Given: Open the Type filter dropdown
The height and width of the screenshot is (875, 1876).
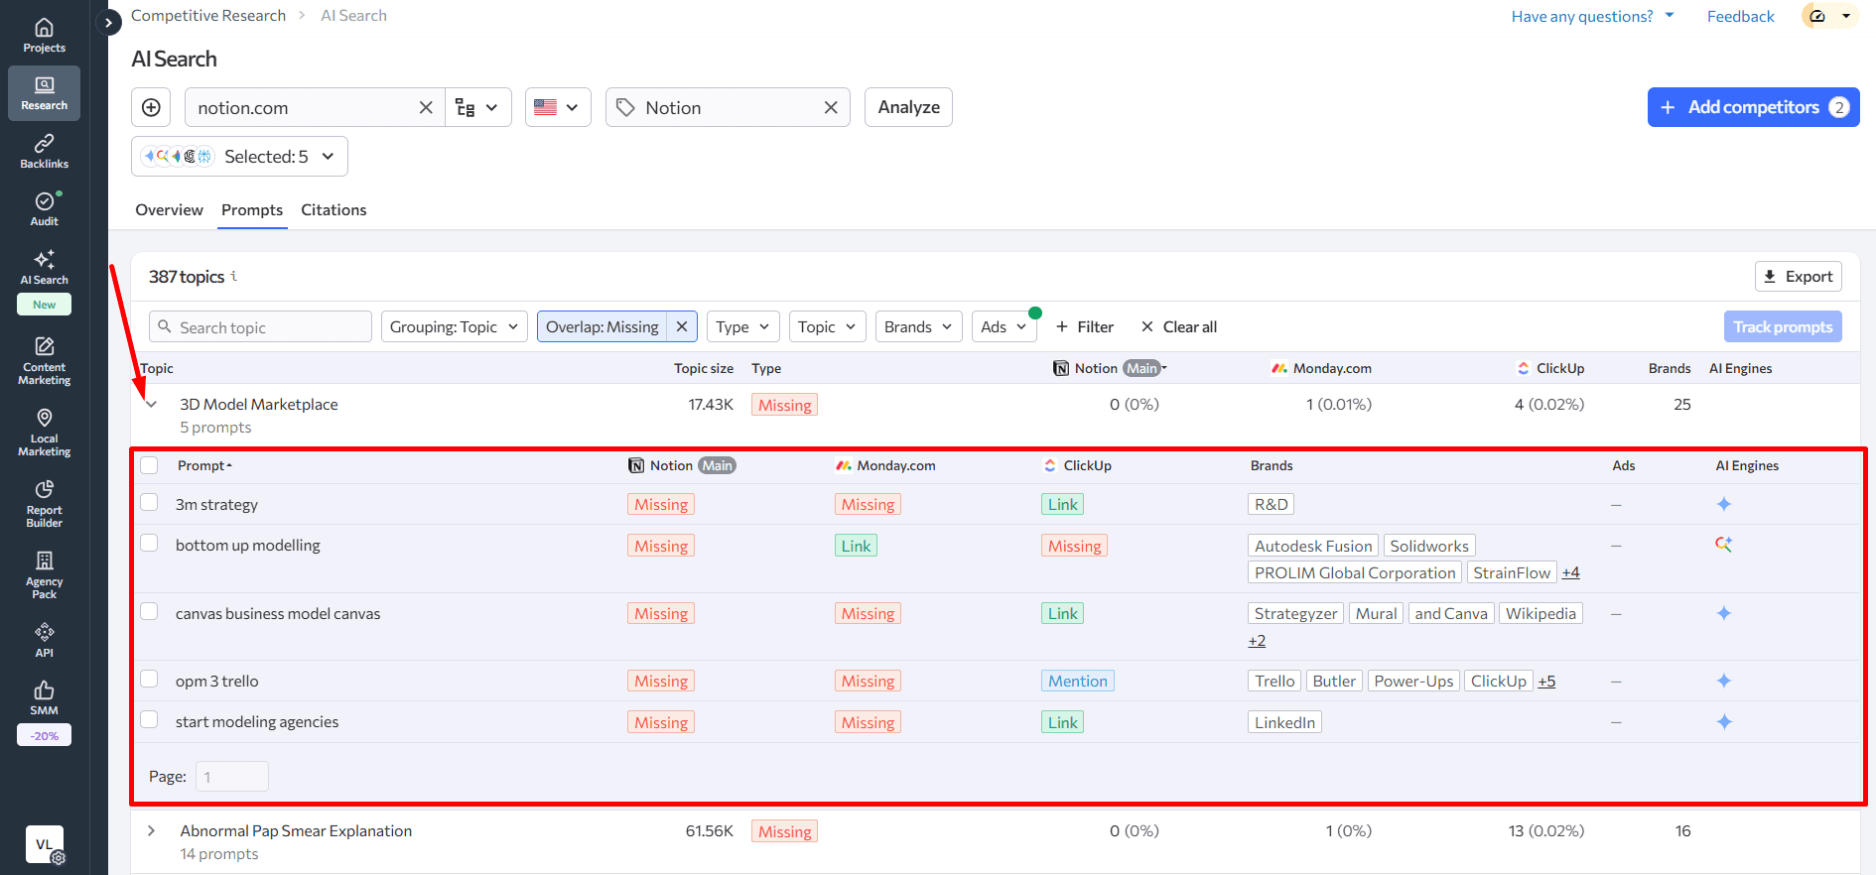Looking at the screenshot, I should coord(742,326).
